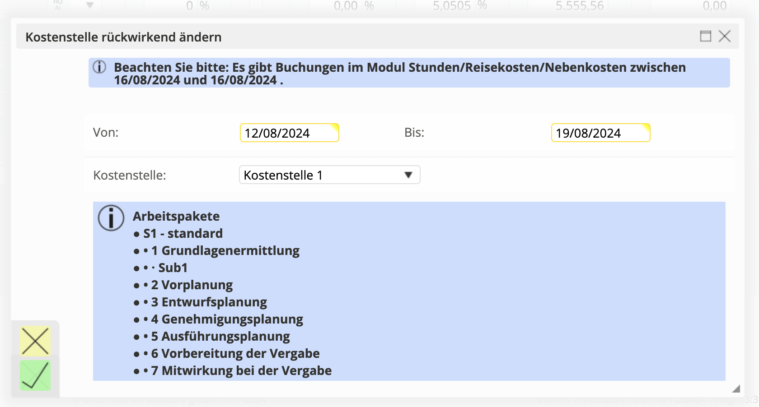Pick the 5 Ausführungsplanung entry
The height and width of the screenshot is (407, 759).
point(220,337)
